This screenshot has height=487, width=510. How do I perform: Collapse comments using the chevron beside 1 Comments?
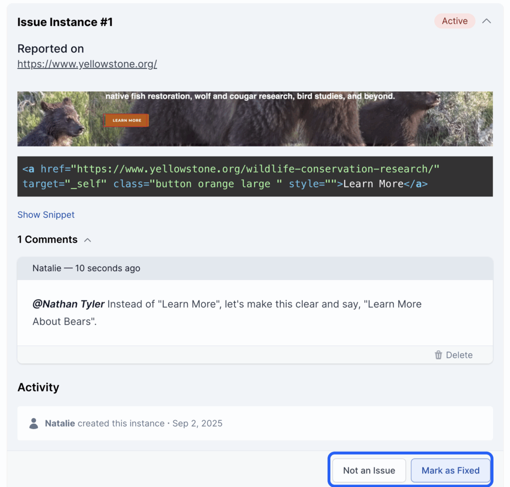tap(88, 240)
